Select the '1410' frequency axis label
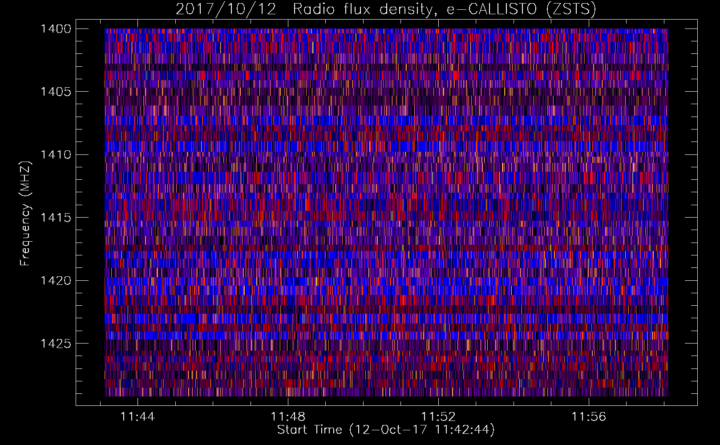 [x=56, y=155]
